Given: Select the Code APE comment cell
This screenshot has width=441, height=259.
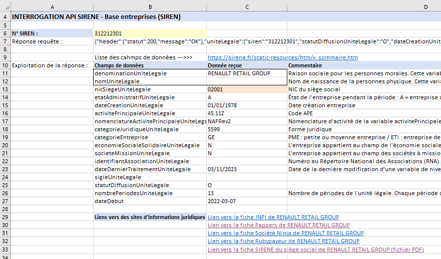Looking at the screenshot, I should (364, 113).
